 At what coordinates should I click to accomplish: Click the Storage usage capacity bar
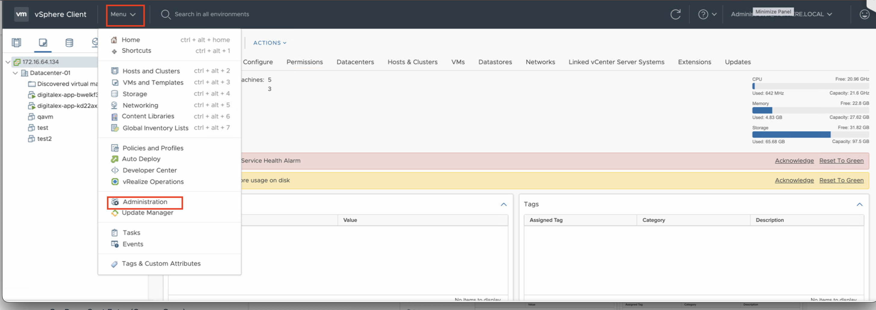(810, 135)
